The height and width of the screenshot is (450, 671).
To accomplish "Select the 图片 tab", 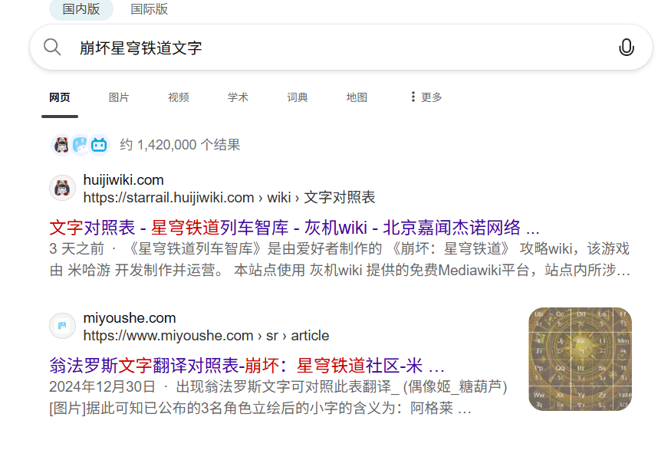I will point(119,97).
